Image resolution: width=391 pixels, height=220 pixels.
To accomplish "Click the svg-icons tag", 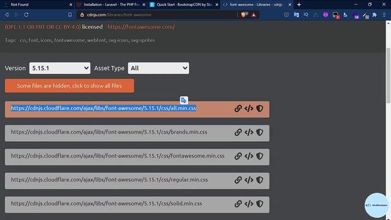I will pos(119,40).
